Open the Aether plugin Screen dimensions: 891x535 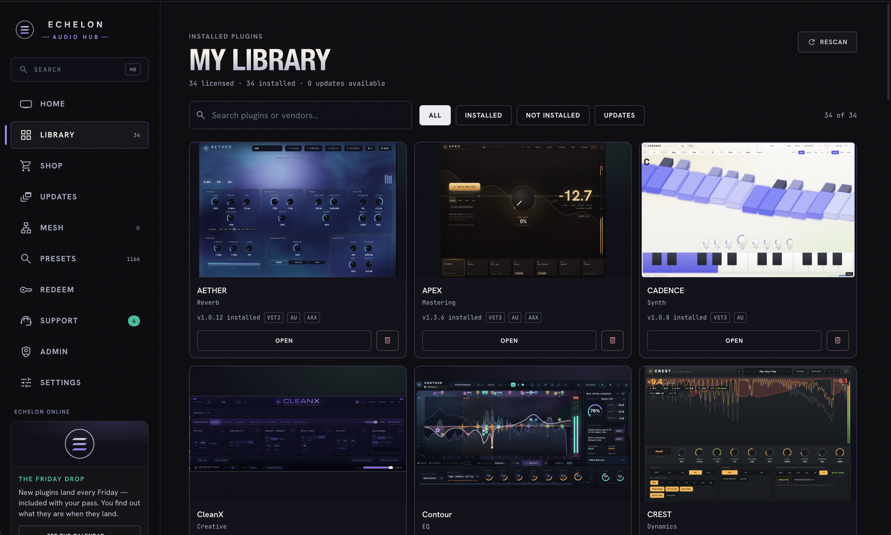click(x=284, y=341)
